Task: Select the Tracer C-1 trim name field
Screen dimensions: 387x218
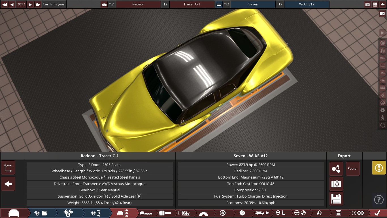Action: click(192, 4)
